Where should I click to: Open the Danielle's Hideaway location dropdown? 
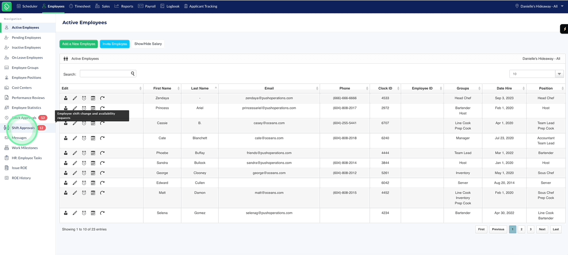pos(539,6)
